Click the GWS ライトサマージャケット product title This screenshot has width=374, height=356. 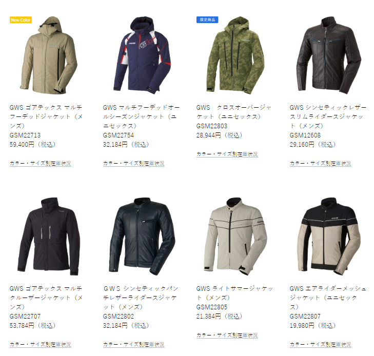point(234,293)
